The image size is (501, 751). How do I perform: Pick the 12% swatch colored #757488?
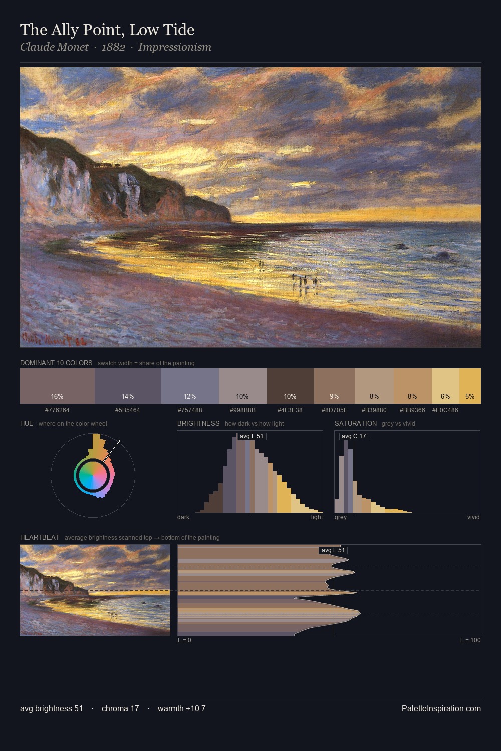[x=190, y=386]
